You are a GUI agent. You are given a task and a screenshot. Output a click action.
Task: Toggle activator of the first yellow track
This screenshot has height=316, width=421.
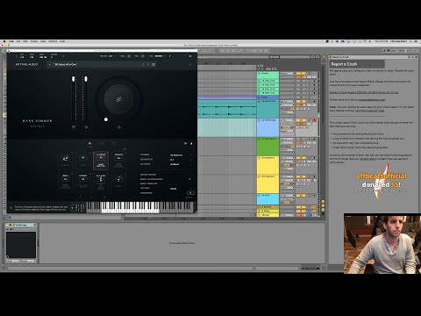(x=301, y=158)
